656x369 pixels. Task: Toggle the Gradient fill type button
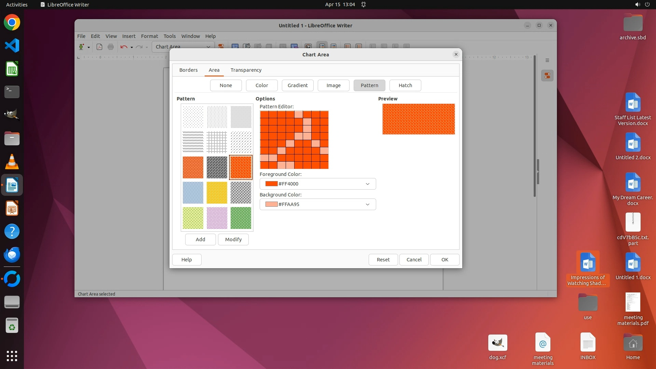pyautogui.click(x=298, y=85)
